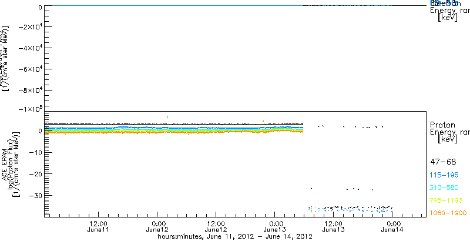
Task: Click the 47-68 proton energy legend label
Action: 443,162
